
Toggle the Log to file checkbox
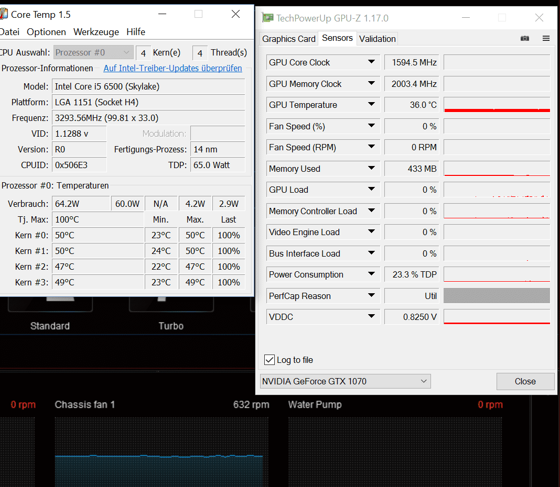270,360
